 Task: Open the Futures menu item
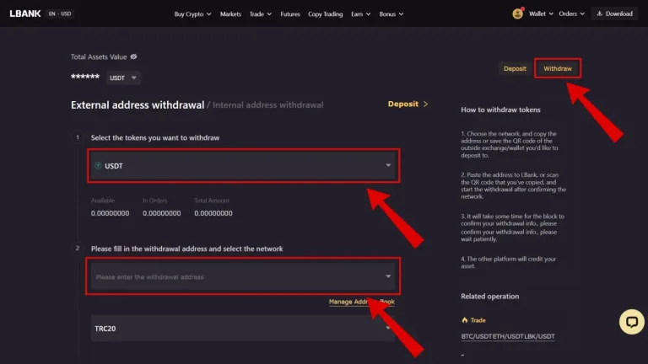(289, 13)
